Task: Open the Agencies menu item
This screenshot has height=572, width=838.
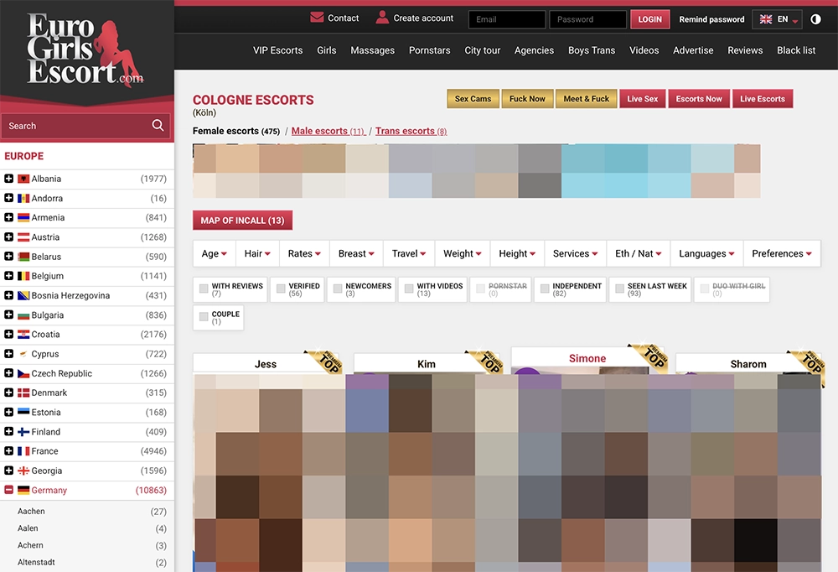Action: click(x=534, y=50)
